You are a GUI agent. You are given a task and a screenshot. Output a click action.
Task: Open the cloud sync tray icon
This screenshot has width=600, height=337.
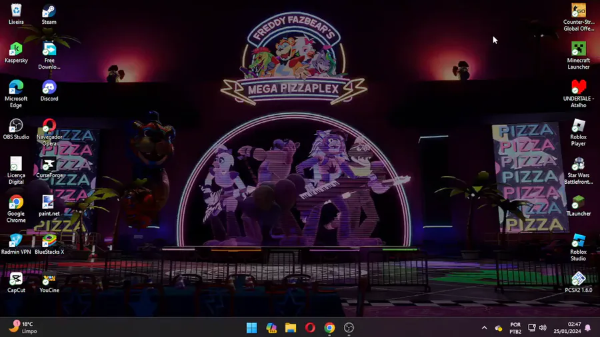tap(498, 328)
